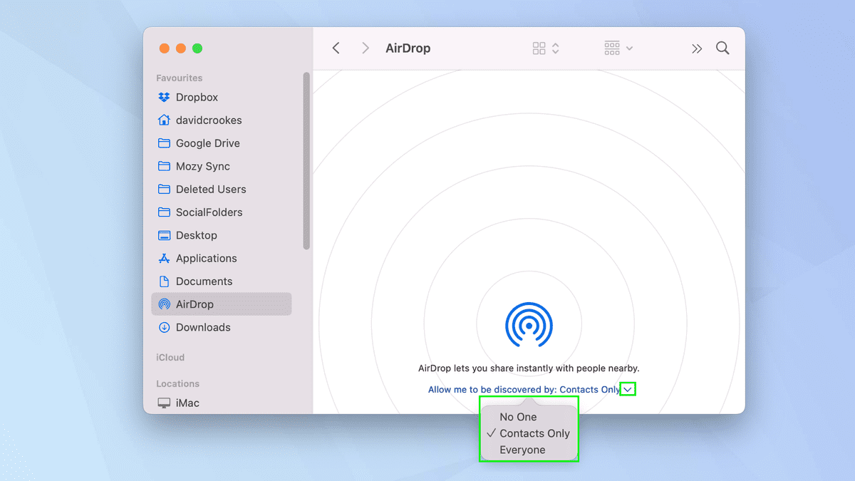
Task: Open the Downloads folder
Action: (203, 327)
